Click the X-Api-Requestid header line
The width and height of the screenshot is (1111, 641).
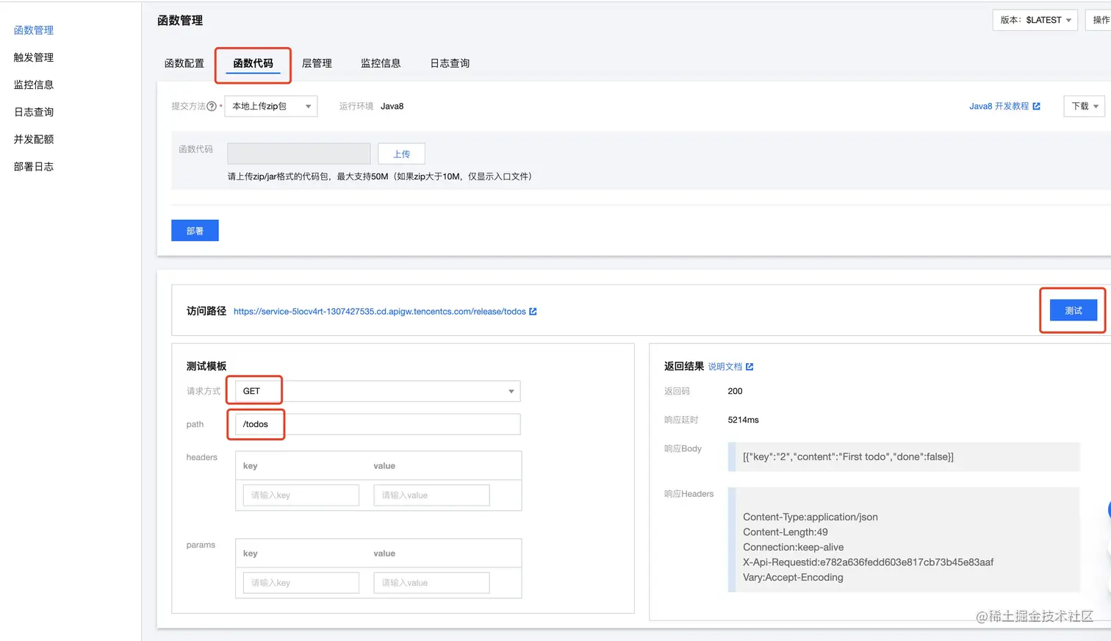[868, 562]
